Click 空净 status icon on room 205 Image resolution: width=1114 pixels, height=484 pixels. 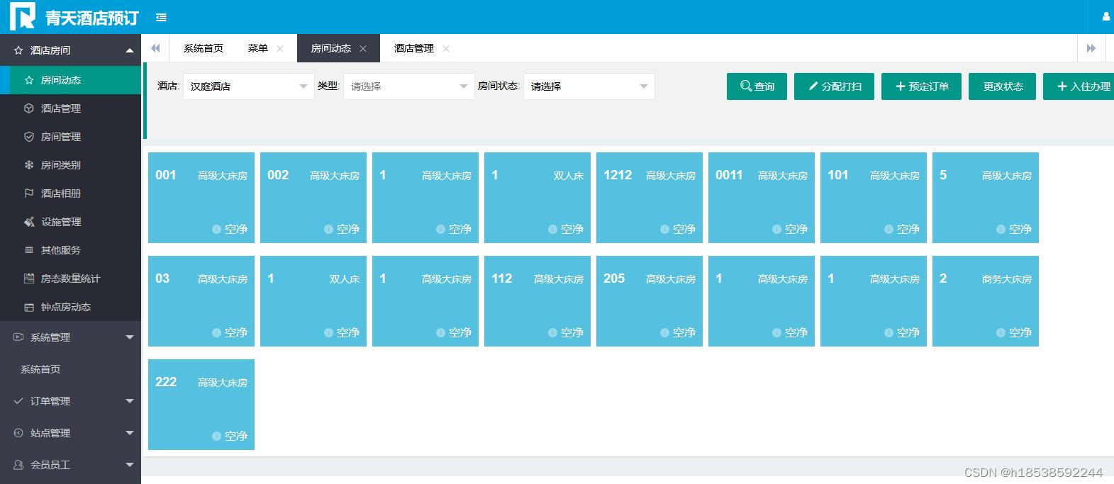(x=665, y=332)
